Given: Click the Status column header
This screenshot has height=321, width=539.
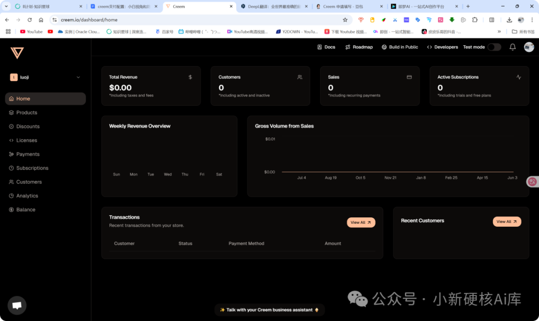Looking at the screenshot, I should tap(185, 243).
